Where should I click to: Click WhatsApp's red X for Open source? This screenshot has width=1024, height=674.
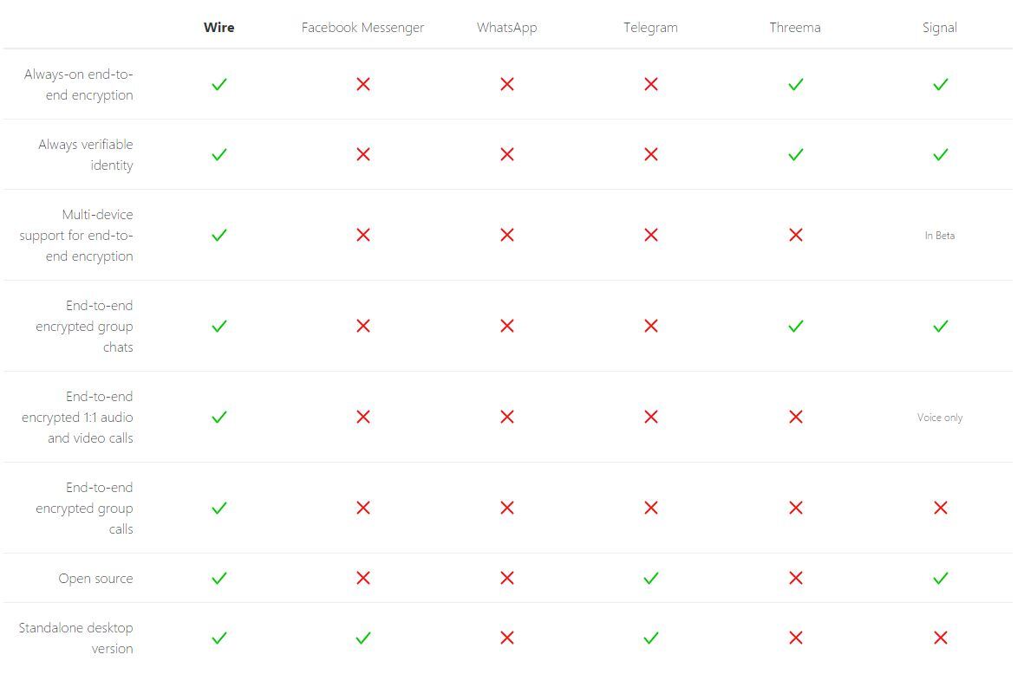tap(506, 578)
